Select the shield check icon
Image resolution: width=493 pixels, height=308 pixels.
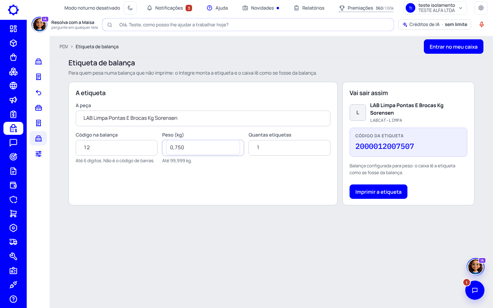13,200
